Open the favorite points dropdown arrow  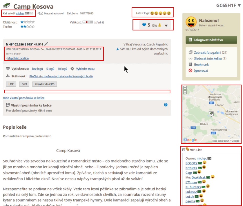[x=166, y=25]
